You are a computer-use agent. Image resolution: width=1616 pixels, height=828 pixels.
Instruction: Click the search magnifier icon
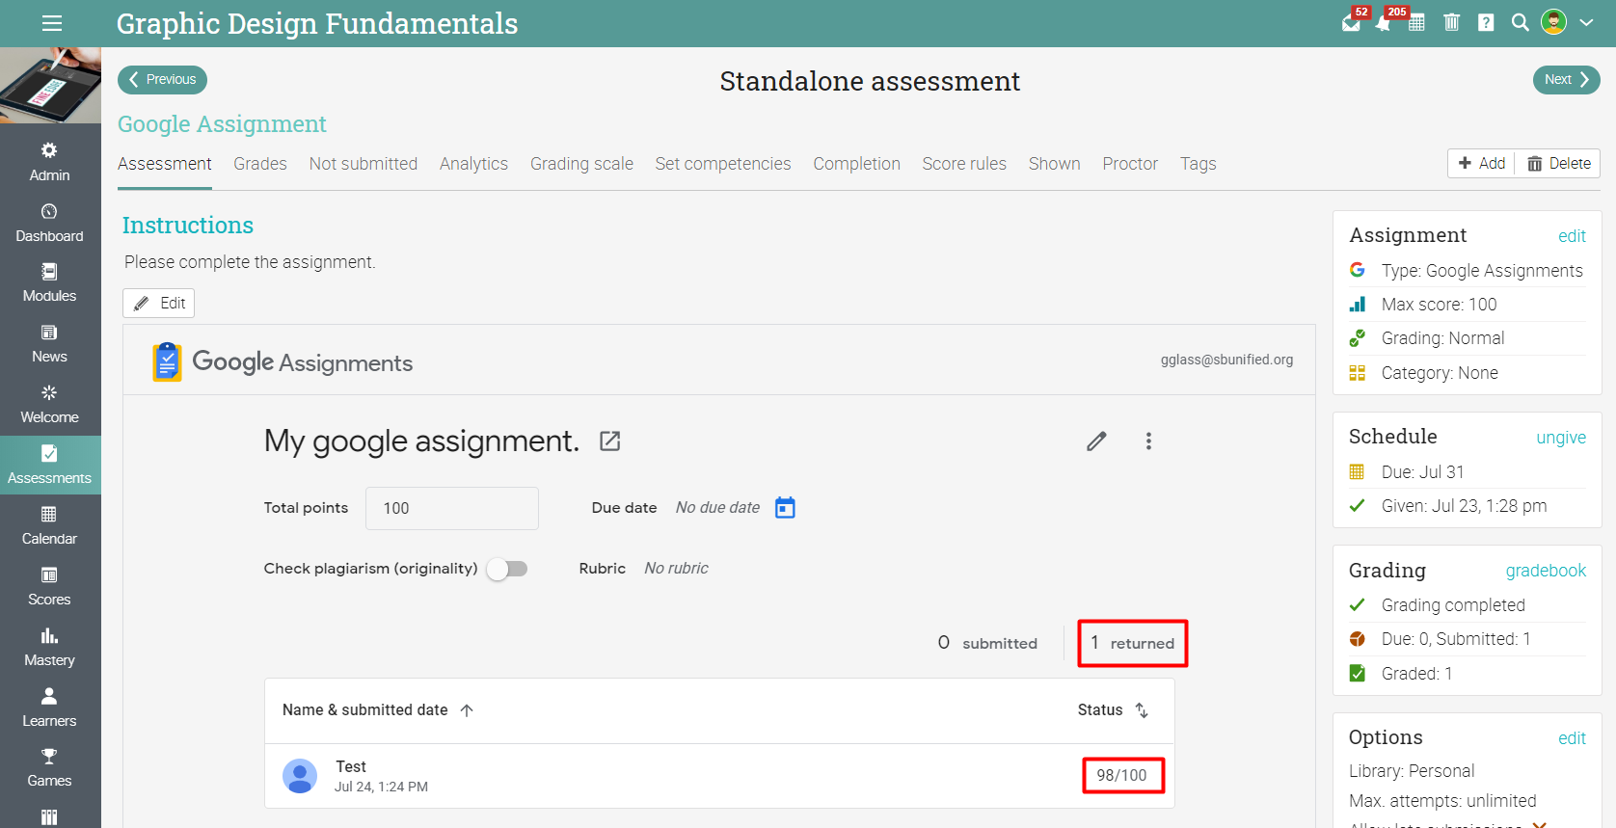pos(1520,22)
